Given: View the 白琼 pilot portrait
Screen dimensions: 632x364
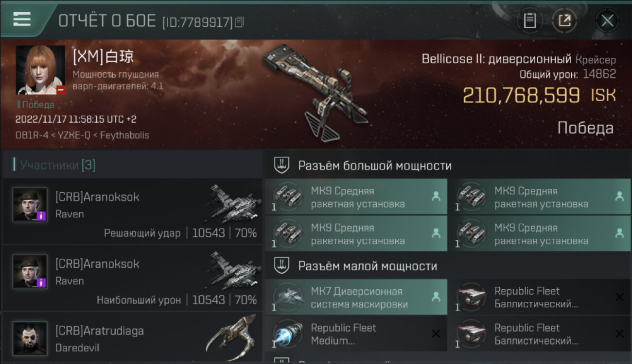Looking at the screenshot, I should pos(40,70).
